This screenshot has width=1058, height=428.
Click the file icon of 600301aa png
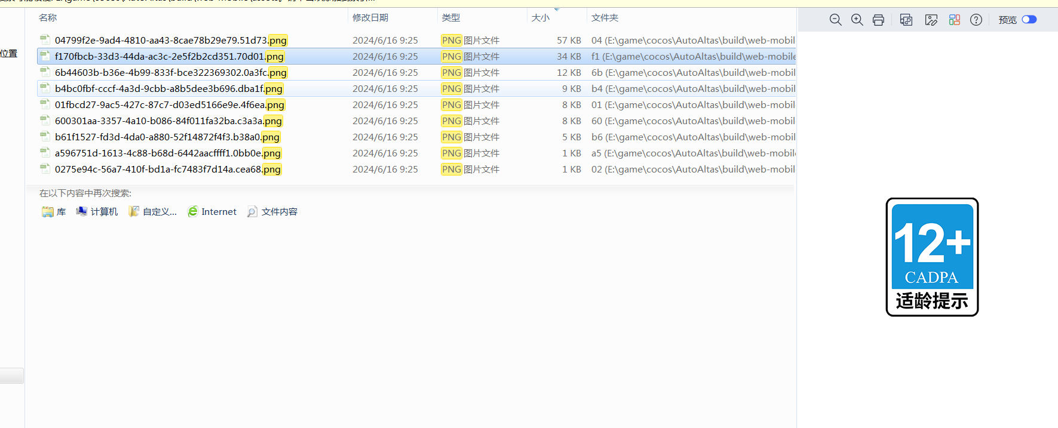coord(45,120)
